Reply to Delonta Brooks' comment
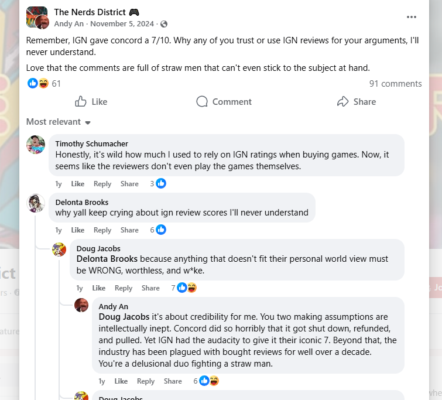442x400 pixels. [102, 230]
